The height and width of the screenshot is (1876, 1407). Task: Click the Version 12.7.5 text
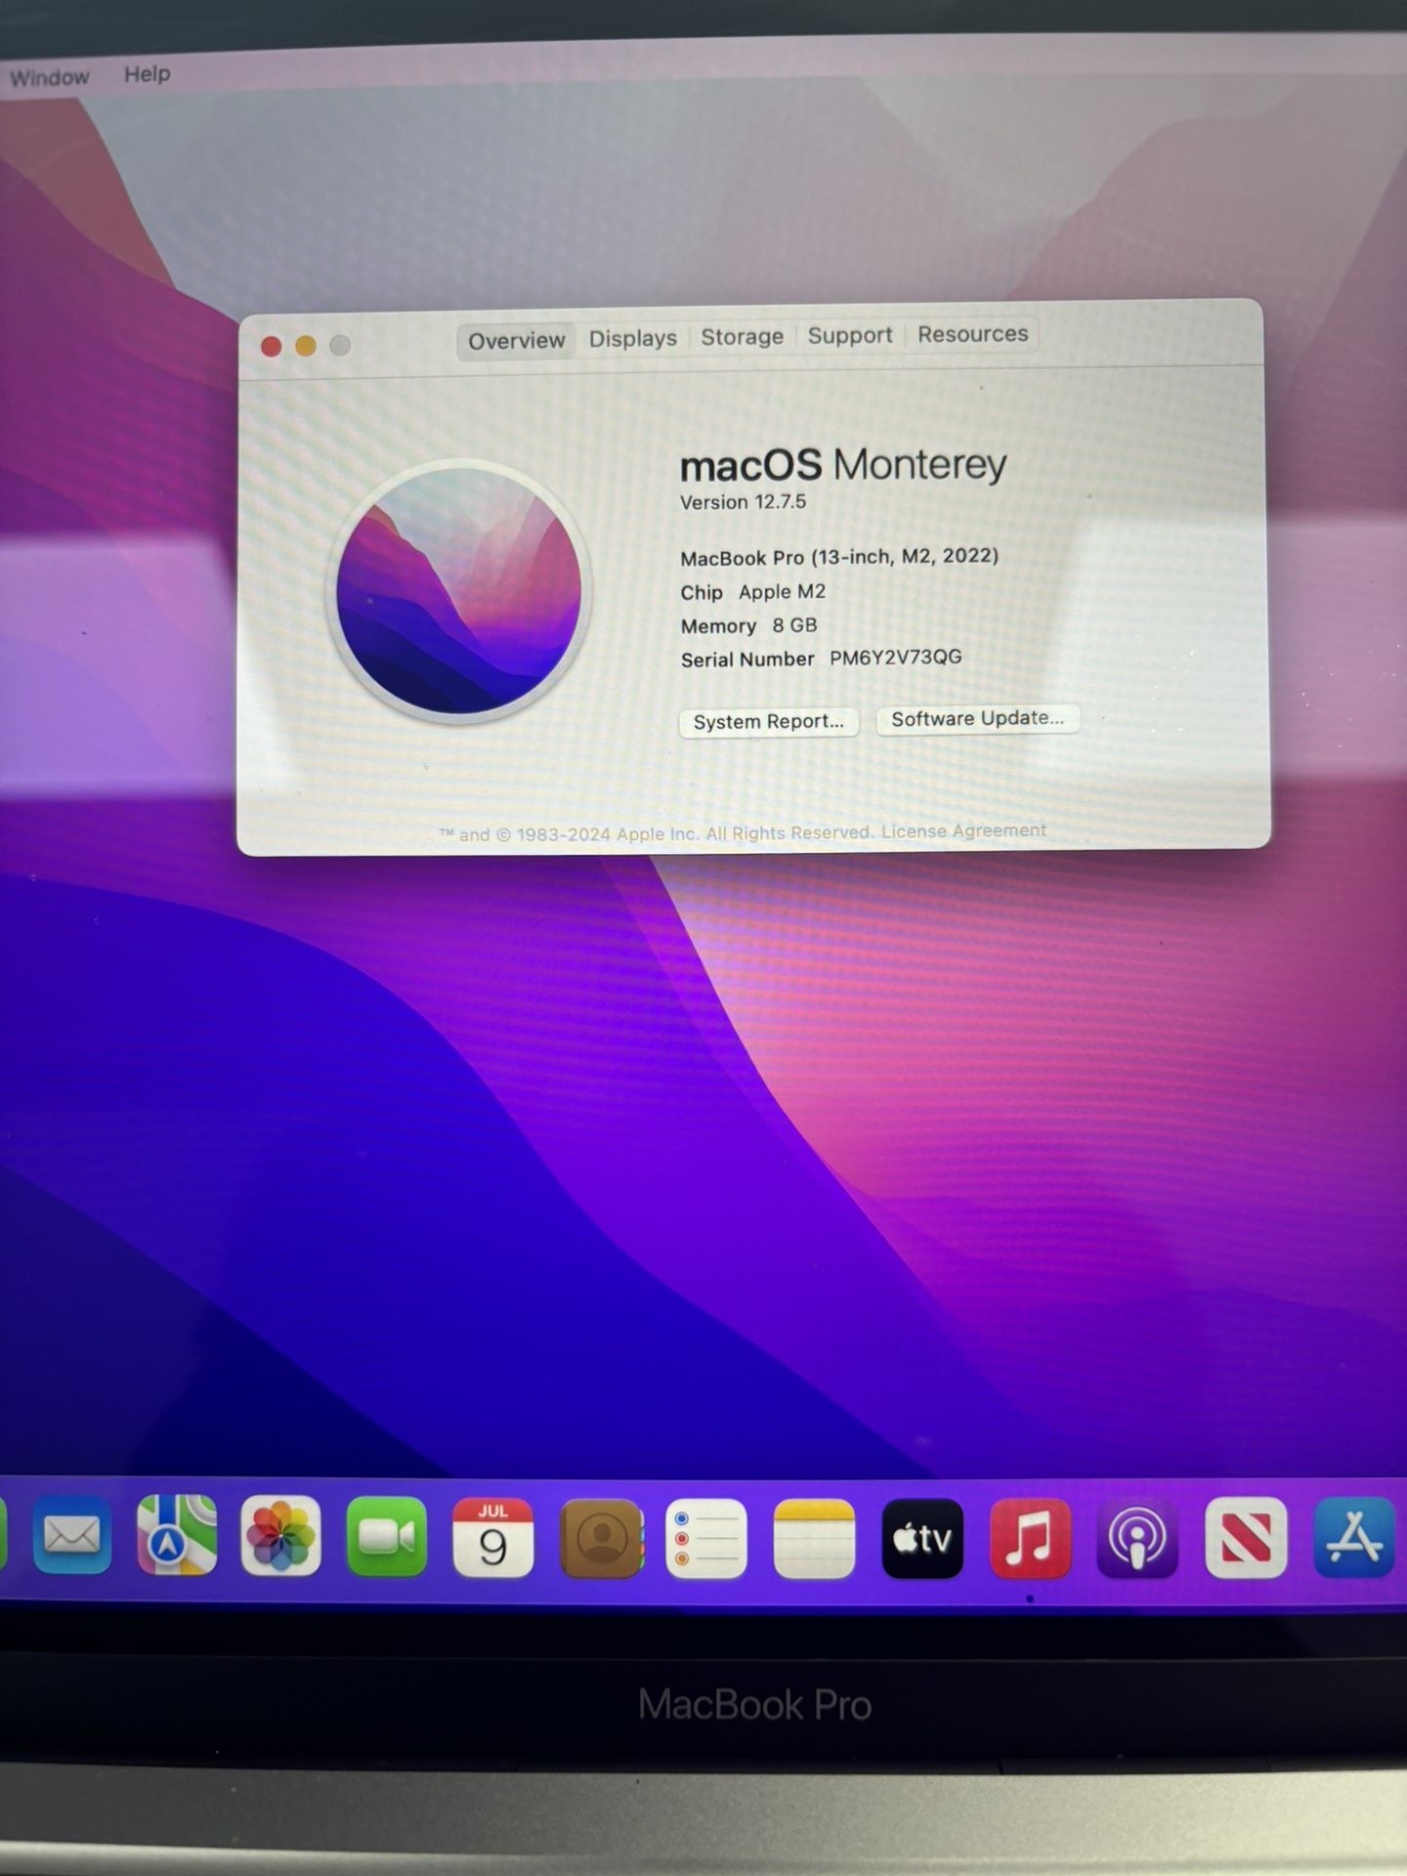[x=744, y=502]
